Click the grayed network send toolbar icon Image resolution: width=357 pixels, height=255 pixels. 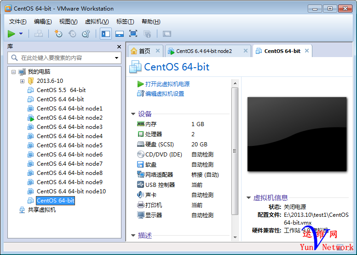(x=39, y=34)
